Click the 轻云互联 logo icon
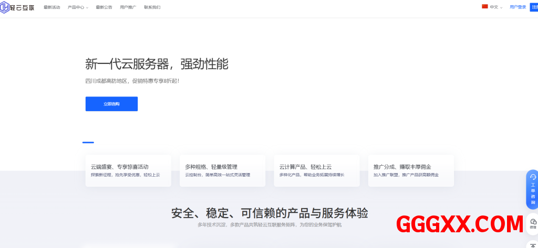Screen dimensions: 538x248 [x=5, y=7]
